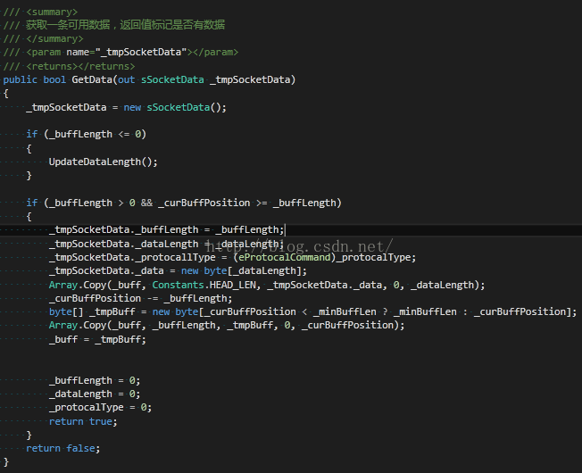The image size is (582, 473).
Task: Click the "return false;" statement
Action: coord(63,449)
